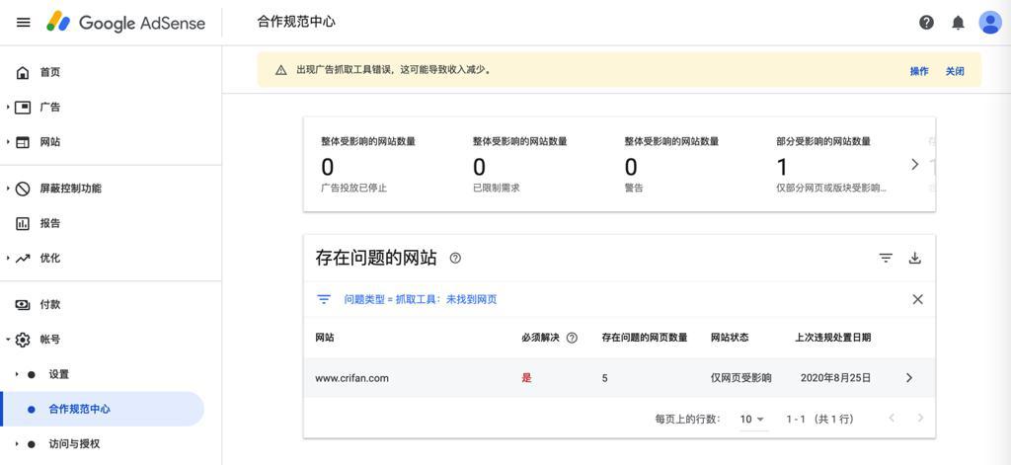Open rows per page dropdown
Viewport: 1011px width, 465px height.
752,419
